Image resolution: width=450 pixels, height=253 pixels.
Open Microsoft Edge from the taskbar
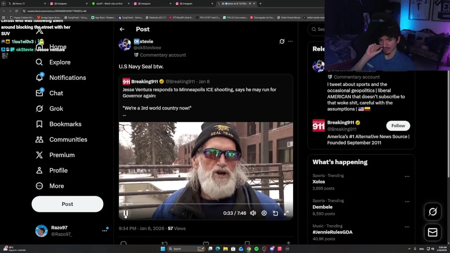[x=218, y=249]
